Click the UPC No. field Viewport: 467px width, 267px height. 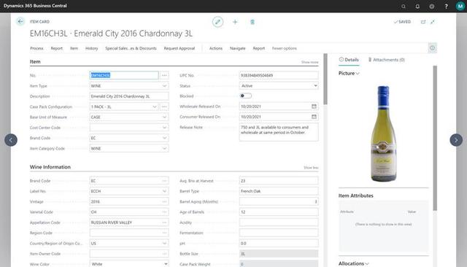pos(279,75)
